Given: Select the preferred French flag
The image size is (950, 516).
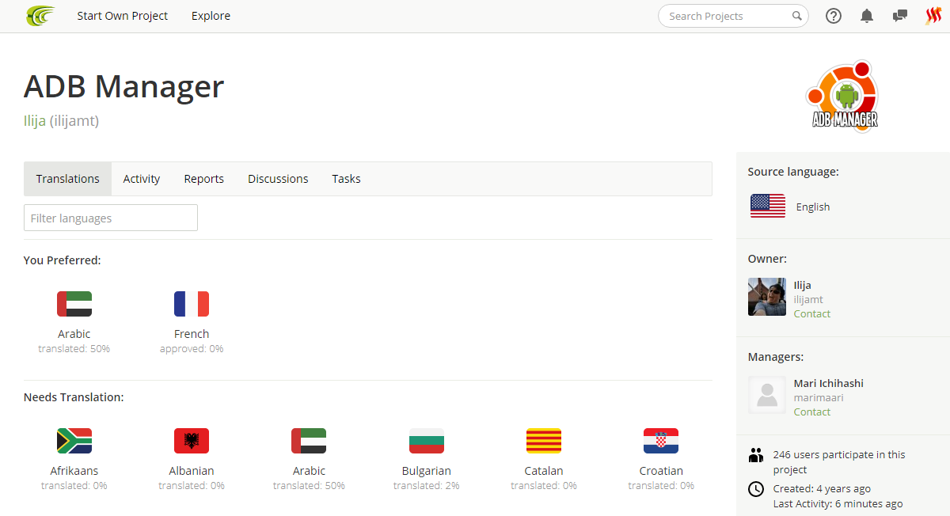Looking at the screenshot, I should pyautogui.click(x=192, y=304).
